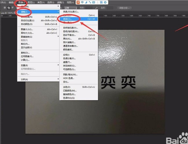188x144 pixels.
Task: Choose 反相(I) invert adjustment
Action: 79,55
